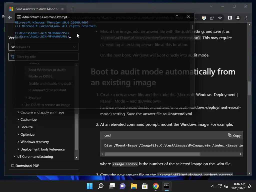Viewport: 256px width, 192px height.
Task: Open Task View on the taskbar
Action: click(x=112, y=186)
